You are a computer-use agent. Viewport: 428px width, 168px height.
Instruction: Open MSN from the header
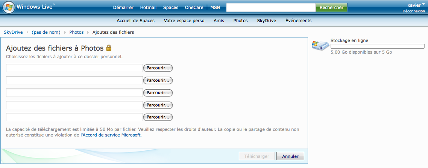pos(215,7)
